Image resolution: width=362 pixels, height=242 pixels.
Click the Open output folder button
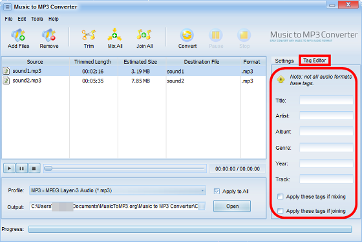[x=232, y=206]
